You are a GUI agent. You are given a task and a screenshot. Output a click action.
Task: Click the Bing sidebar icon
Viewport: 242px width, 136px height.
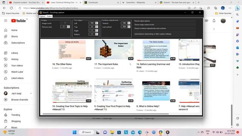click(x=237, y=8)
